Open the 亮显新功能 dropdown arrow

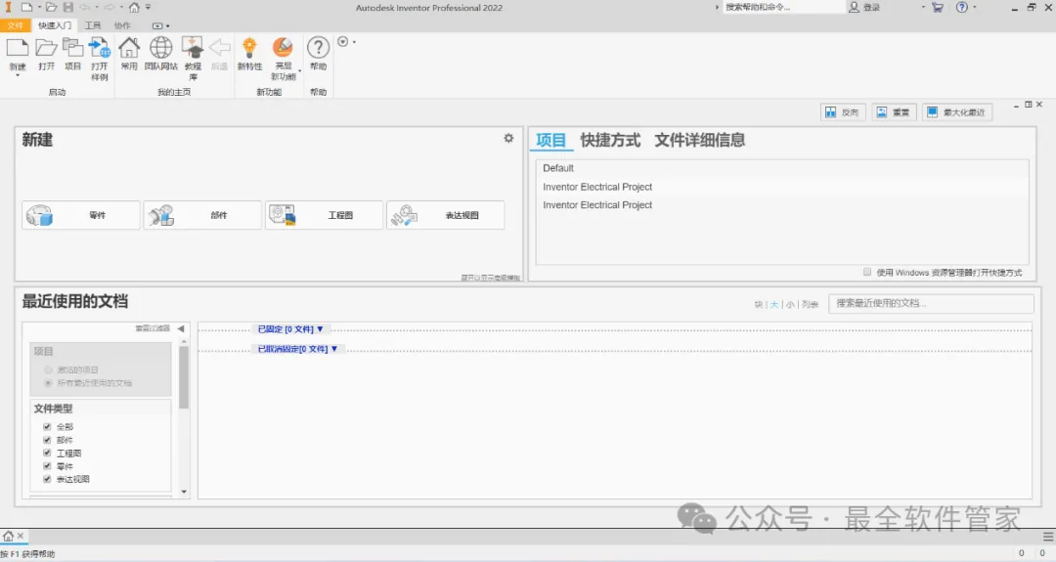tap(300, 70)
